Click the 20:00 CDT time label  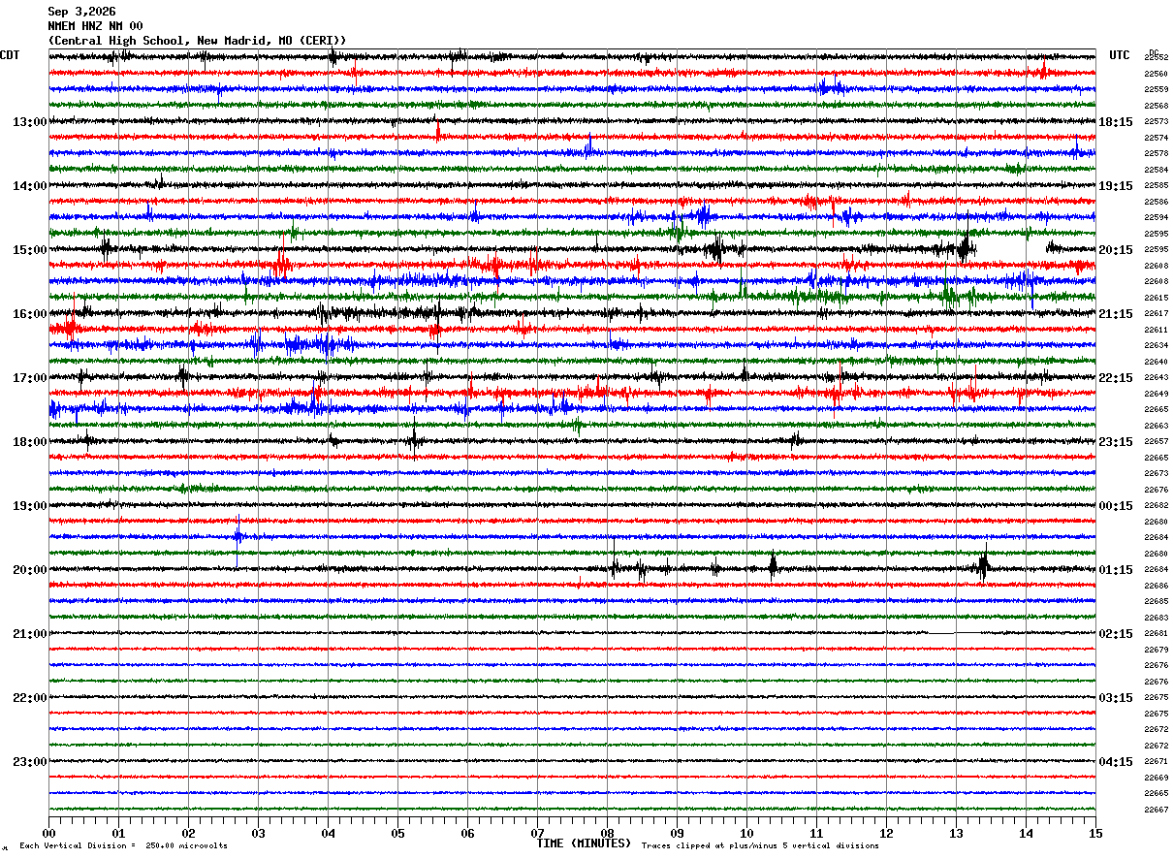29,569
